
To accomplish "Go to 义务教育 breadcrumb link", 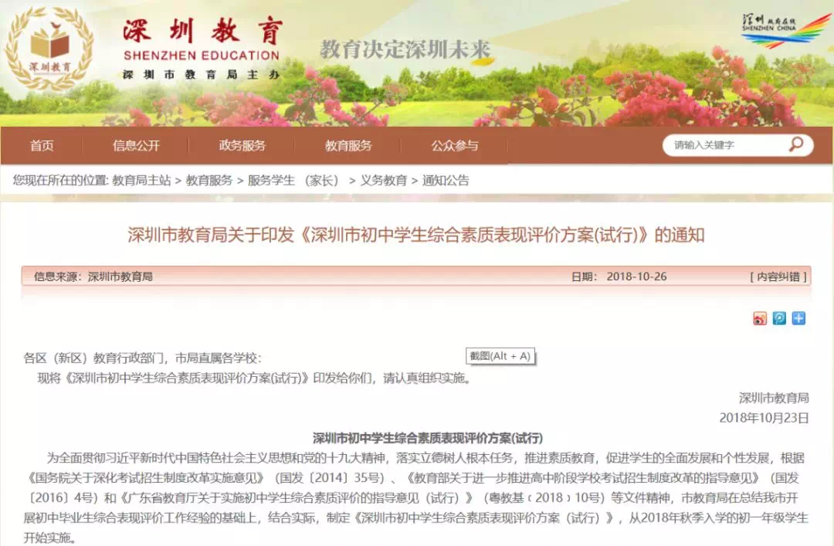I will click(x=384, y=181).
